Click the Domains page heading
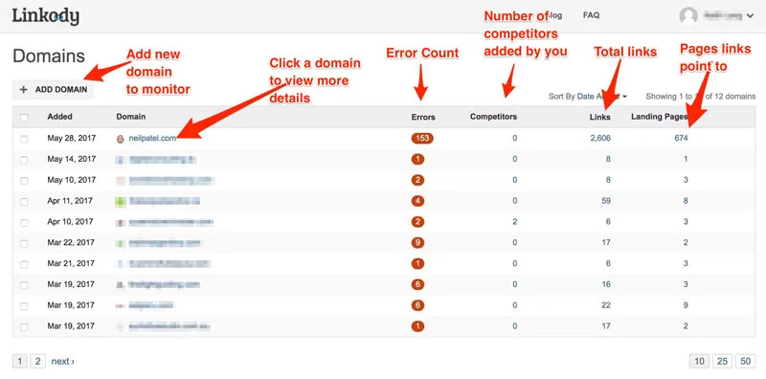 coord(49,56)
